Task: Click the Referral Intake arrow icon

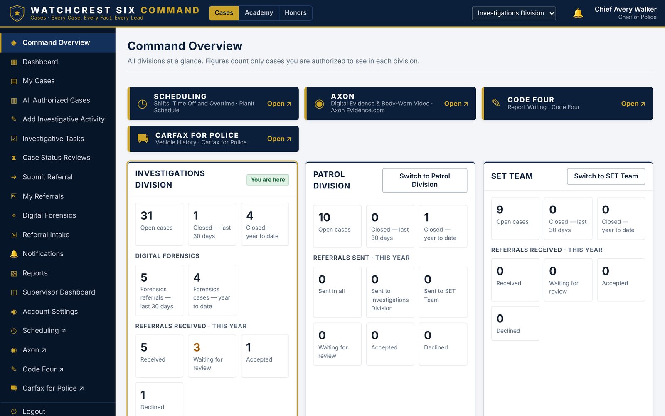Action: (x=14, y=235)
